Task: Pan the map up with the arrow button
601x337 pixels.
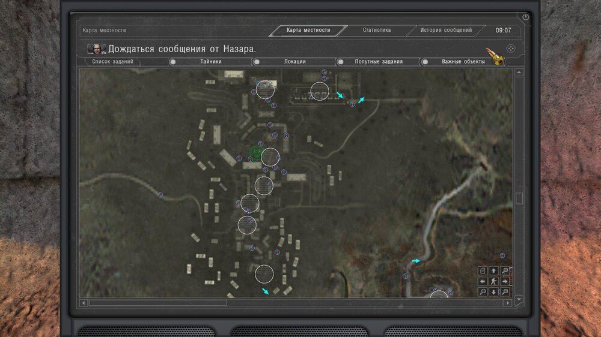Action: pos(493,271)
